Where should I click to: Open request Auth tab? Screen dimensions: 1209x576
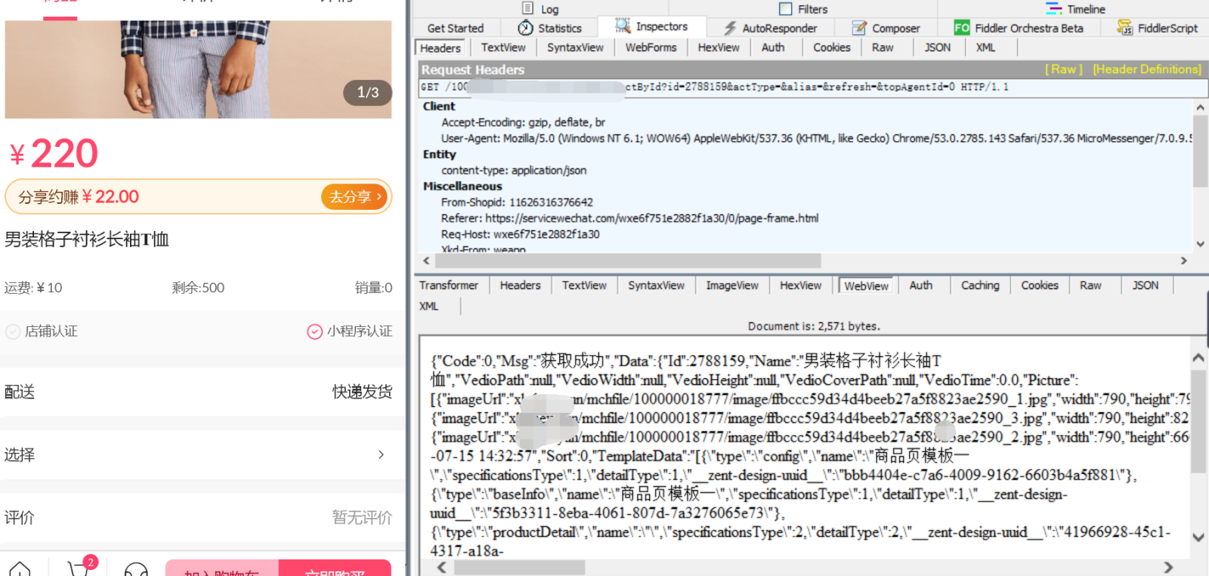click(773, 48)
